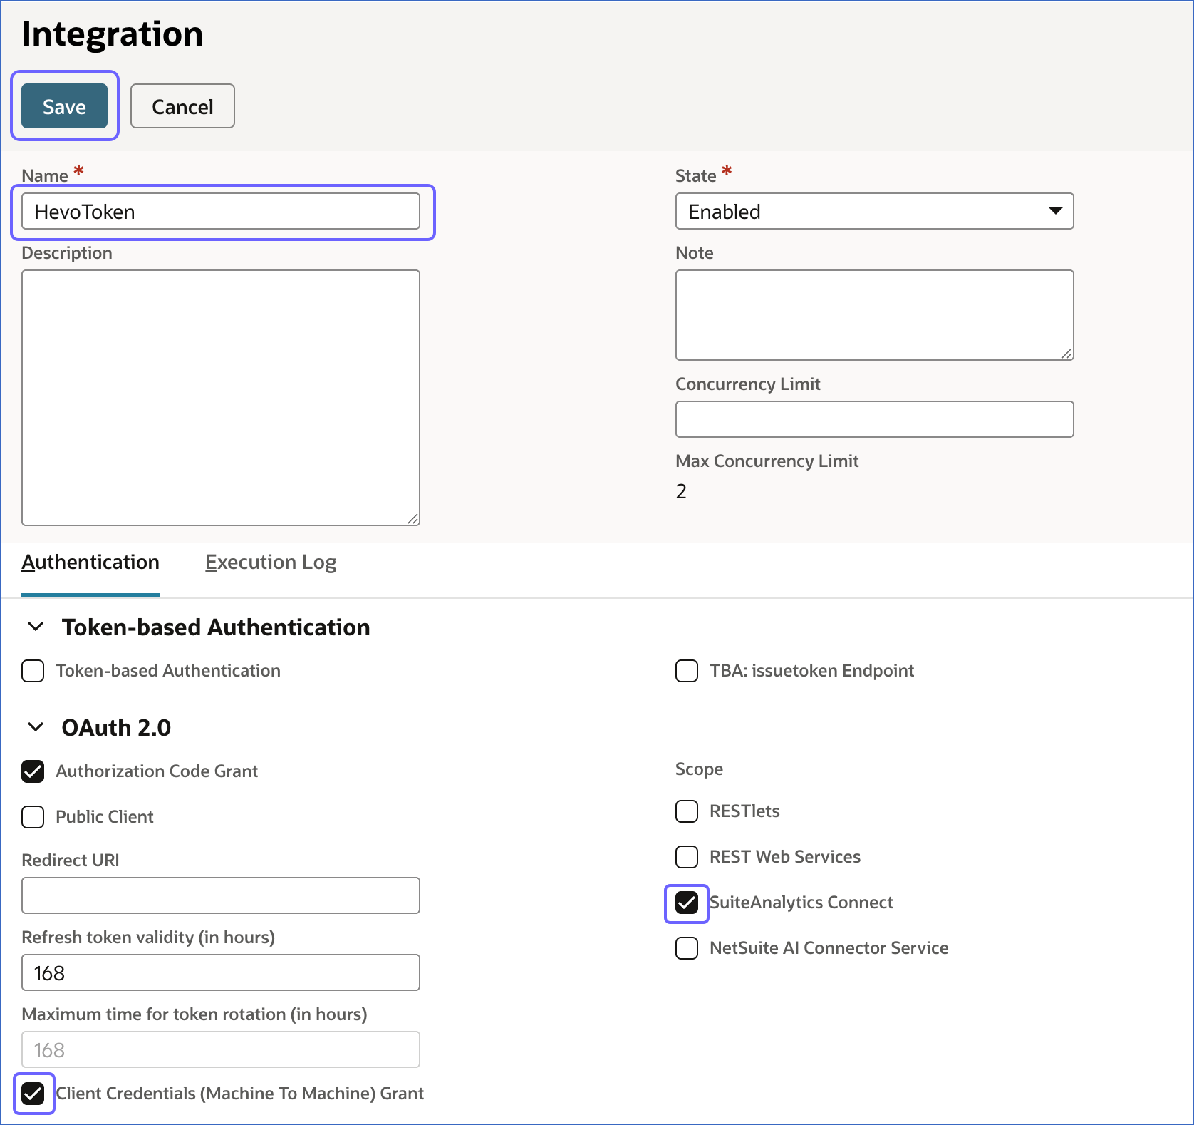Collapse the OAuth 2.0 section

coord(35,726)
